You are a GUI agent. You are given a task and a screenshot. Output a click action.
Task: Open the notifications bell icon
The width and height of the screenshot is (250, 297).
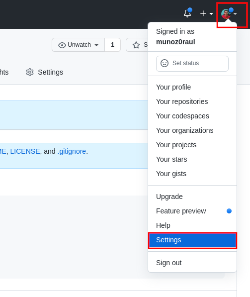[x=187, y=13]
